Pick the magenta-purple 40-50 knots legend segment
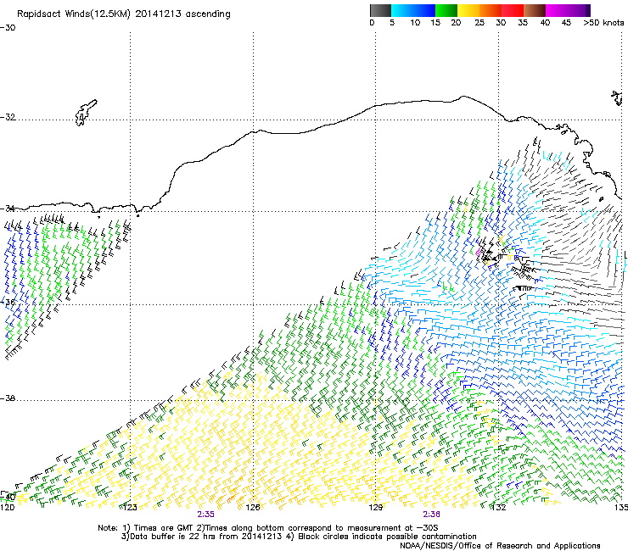628x551 pixels. pos(568,10)
